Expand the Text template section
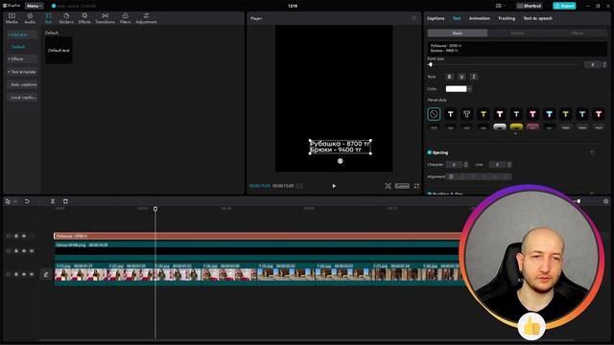Screen dimensions: 614x345 (22, 72)
